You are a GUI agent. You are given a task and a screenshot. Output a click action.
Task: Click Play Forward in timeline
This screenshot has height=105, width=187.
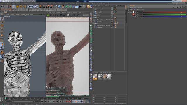[51, 101]
